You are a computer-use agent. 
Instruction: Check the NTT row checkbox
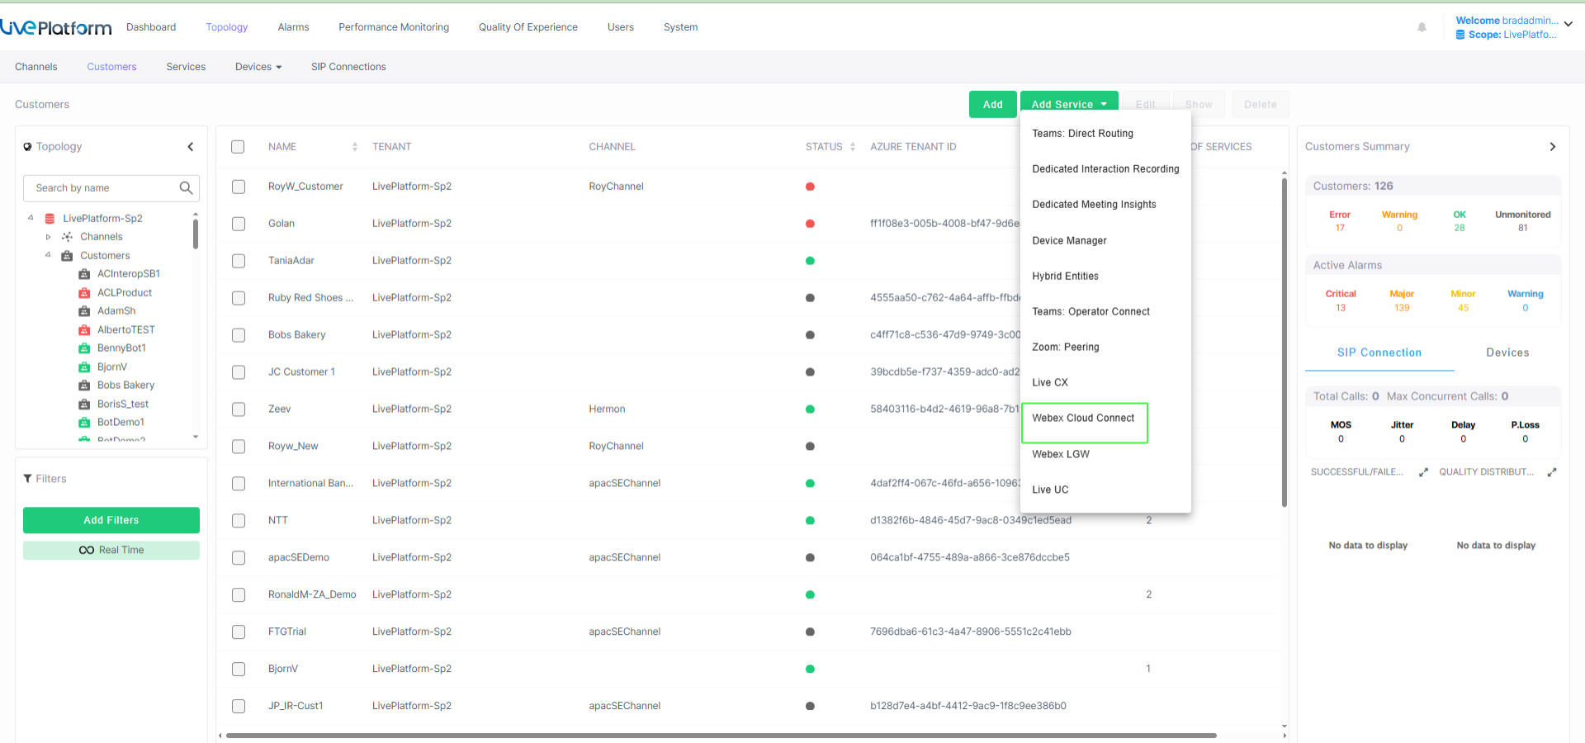[x=239, y=521]
